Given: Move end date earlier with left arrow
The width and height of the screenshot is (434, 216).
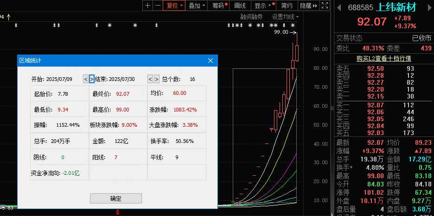Looking at the screenshot, I should pyautogui.click(x=150, y=79).
